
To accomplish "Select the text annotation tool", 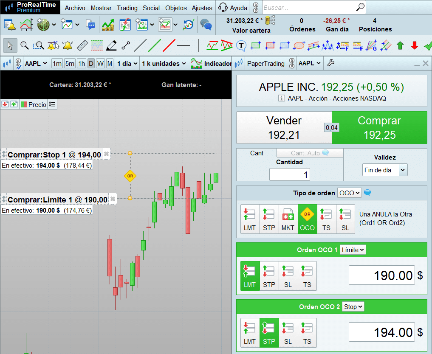I will 241,46.
